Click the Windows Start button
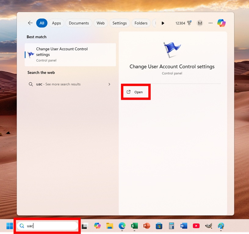 tap(9, 226)
